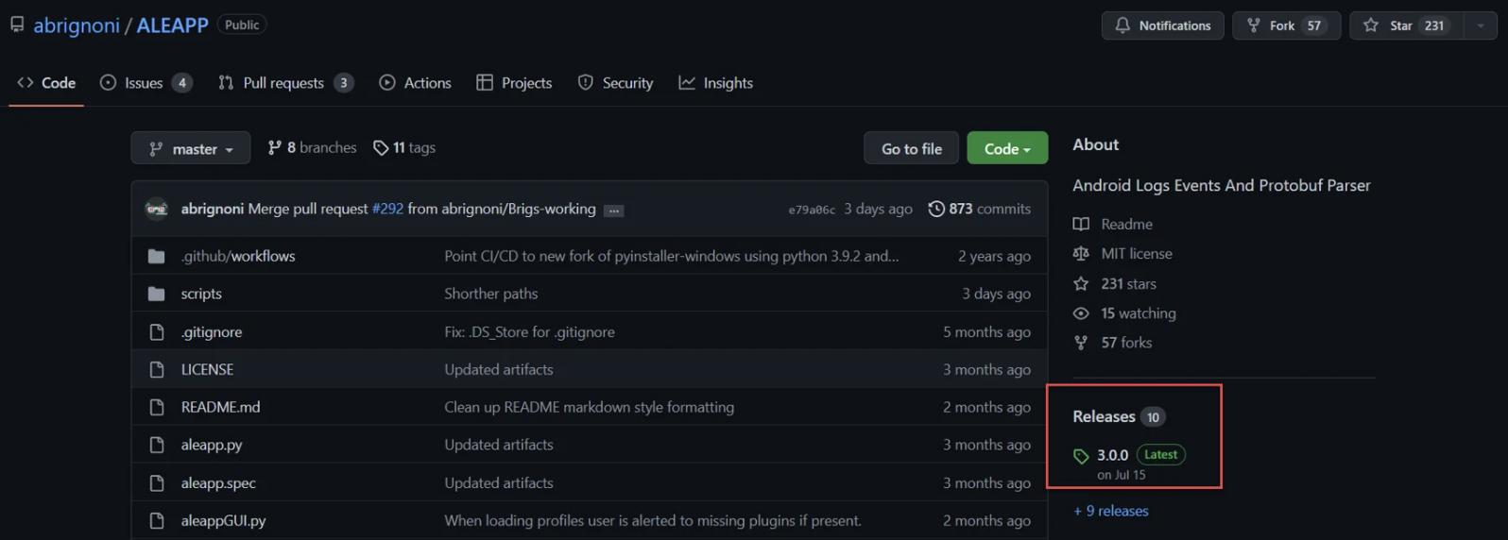Open the Projects tab
Screen dimensions: 1508x540
(x=514, y=83)
